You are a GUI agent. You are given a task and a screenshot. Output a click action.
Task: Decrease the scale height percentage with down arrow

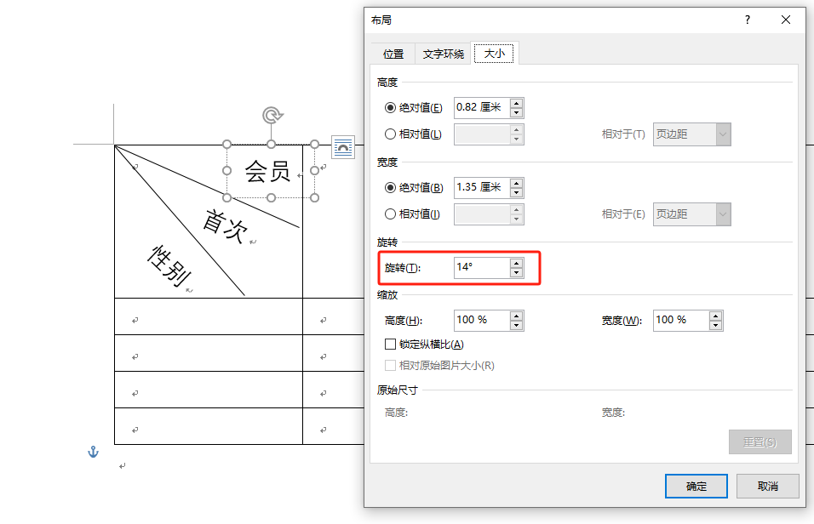[516, 325]
